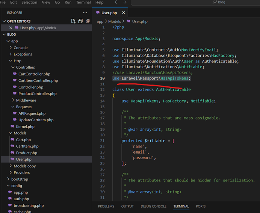The image size is (260, 213).
Task: Click the Close All Editors icon
Action: coord(88,21)
